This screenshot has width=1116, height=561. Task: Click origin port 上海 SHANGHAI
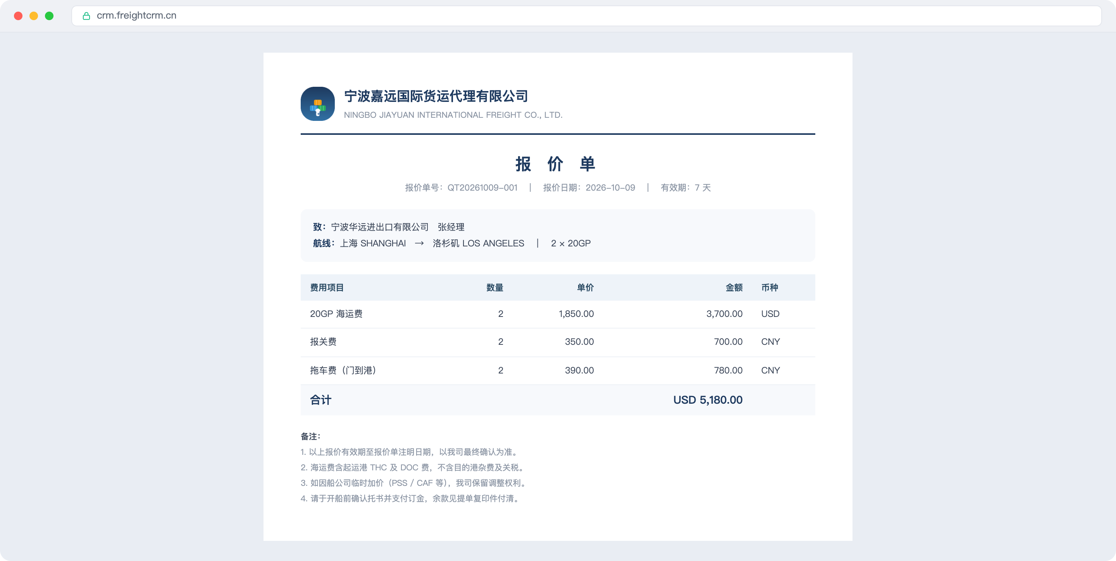pos(372,243)
